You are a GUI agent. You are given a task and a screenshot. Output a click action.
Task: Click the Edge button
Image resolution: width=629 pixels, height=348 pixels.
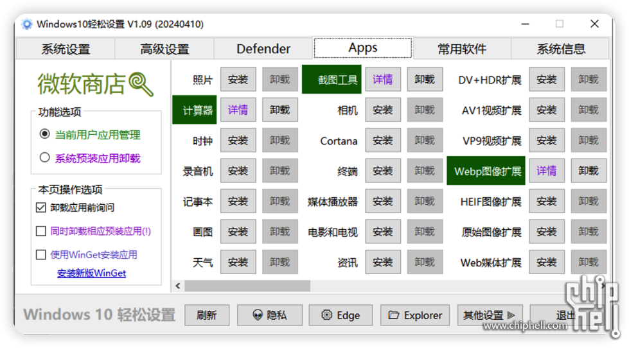pos(341,315)
